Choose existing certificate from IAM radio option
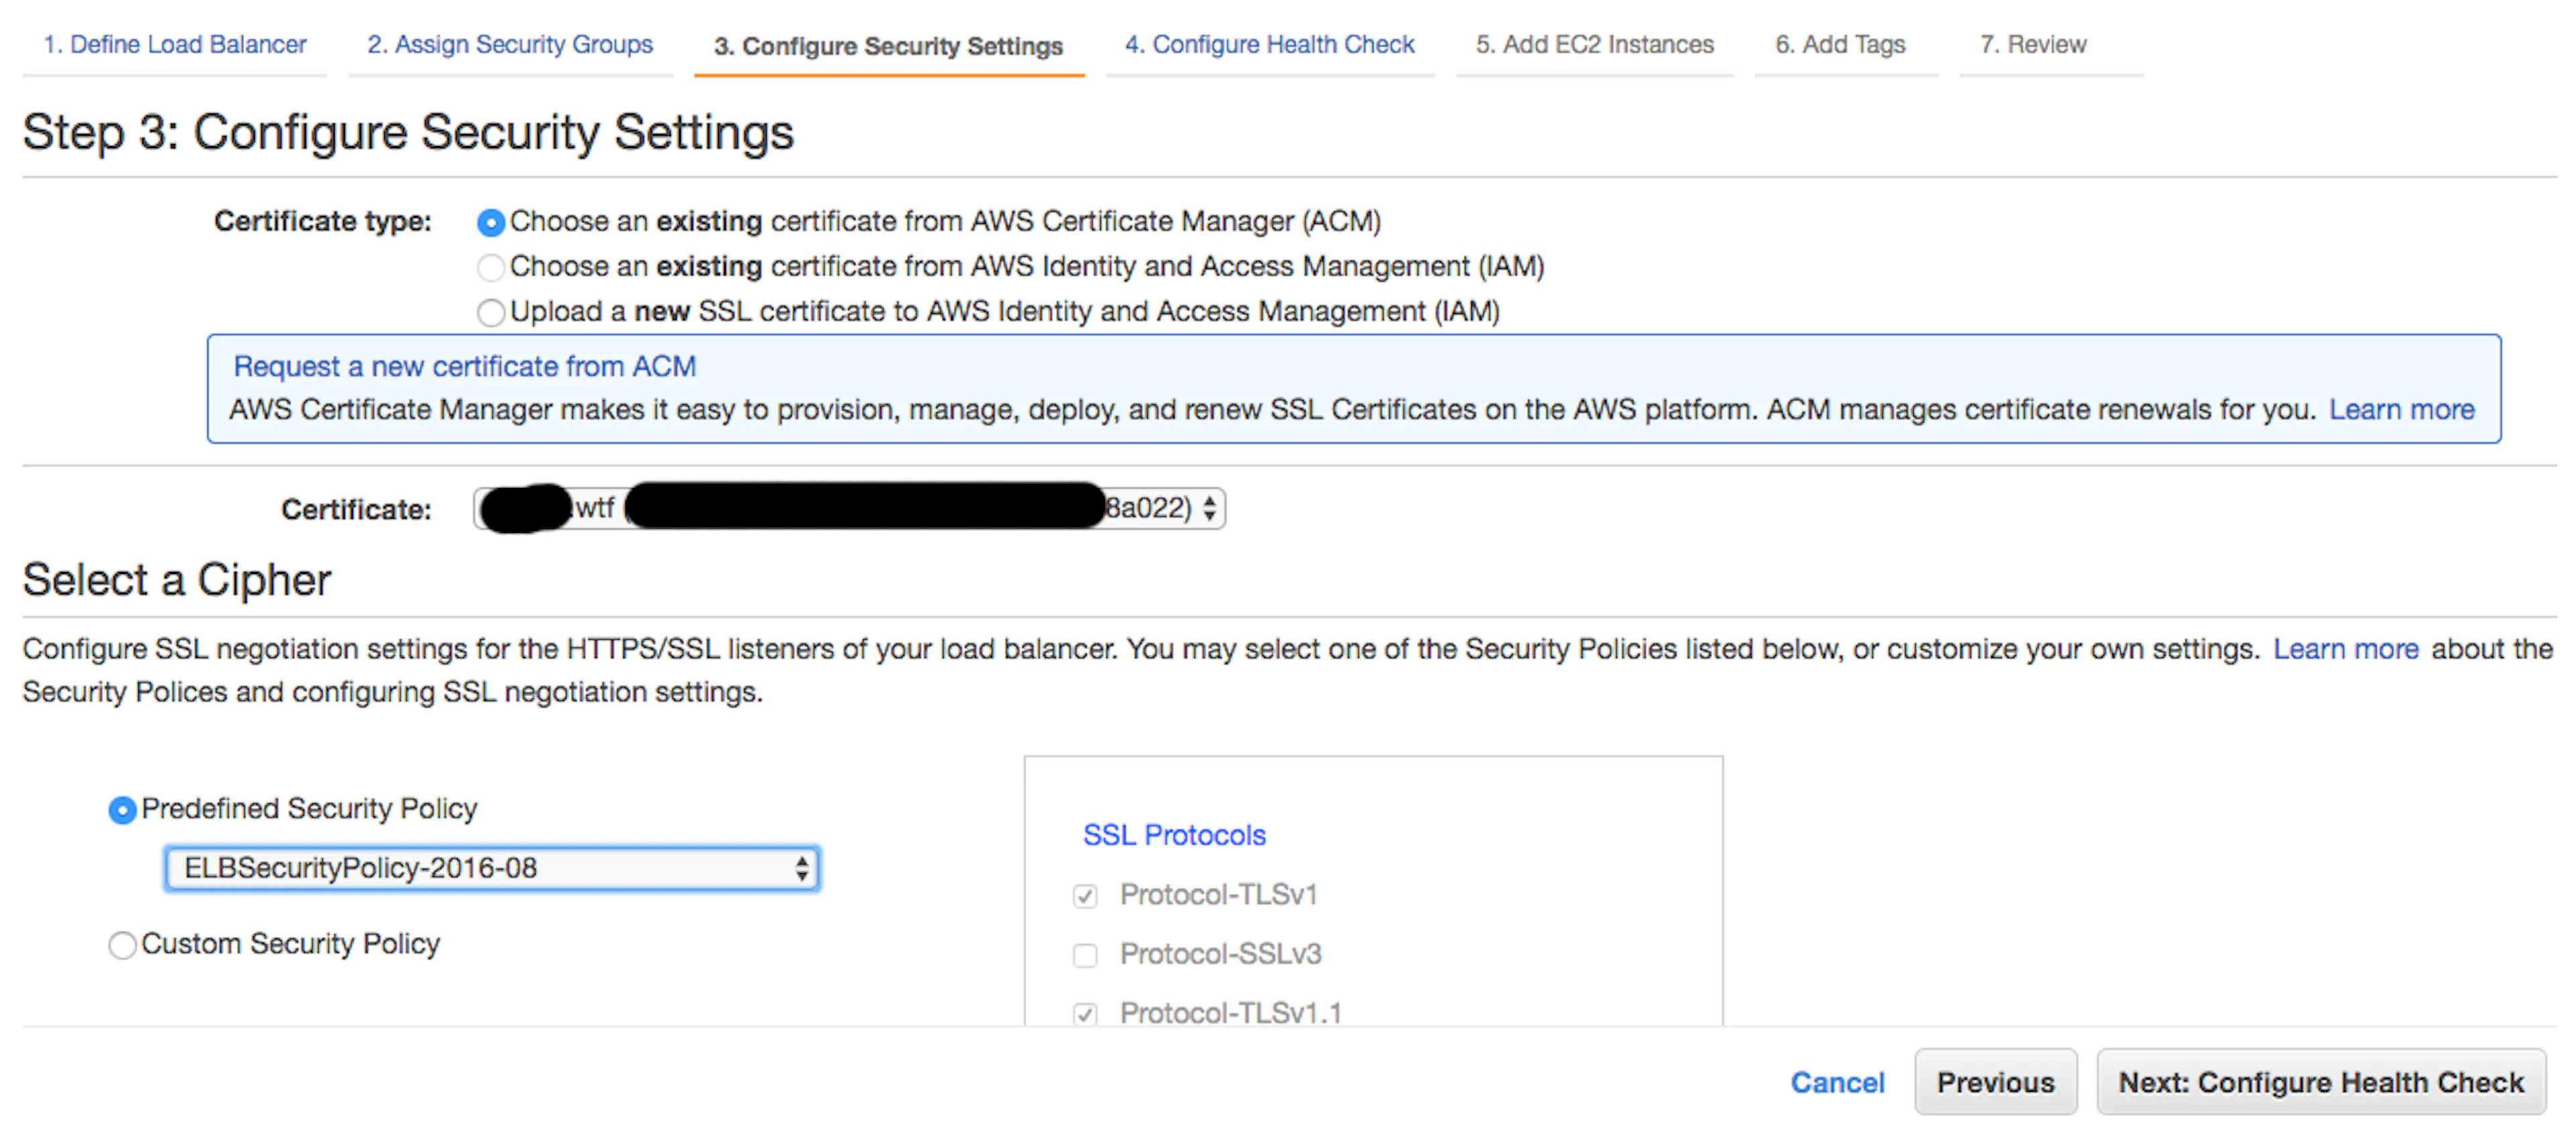Screen dimensions: 2576x1140 [490, 267]
